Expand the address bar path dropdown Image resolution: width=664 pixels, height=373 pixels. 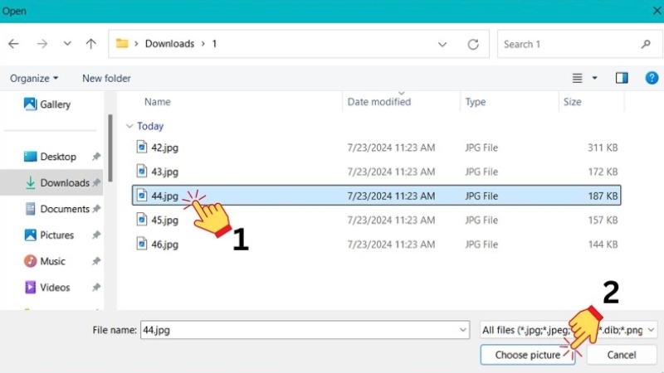tap(442, 44)
